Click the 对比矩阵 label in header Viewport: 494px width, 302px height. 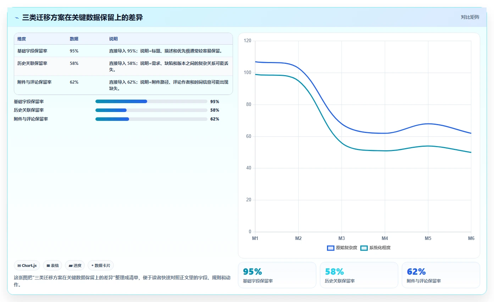pyautogui.click(x=470, y=17)
